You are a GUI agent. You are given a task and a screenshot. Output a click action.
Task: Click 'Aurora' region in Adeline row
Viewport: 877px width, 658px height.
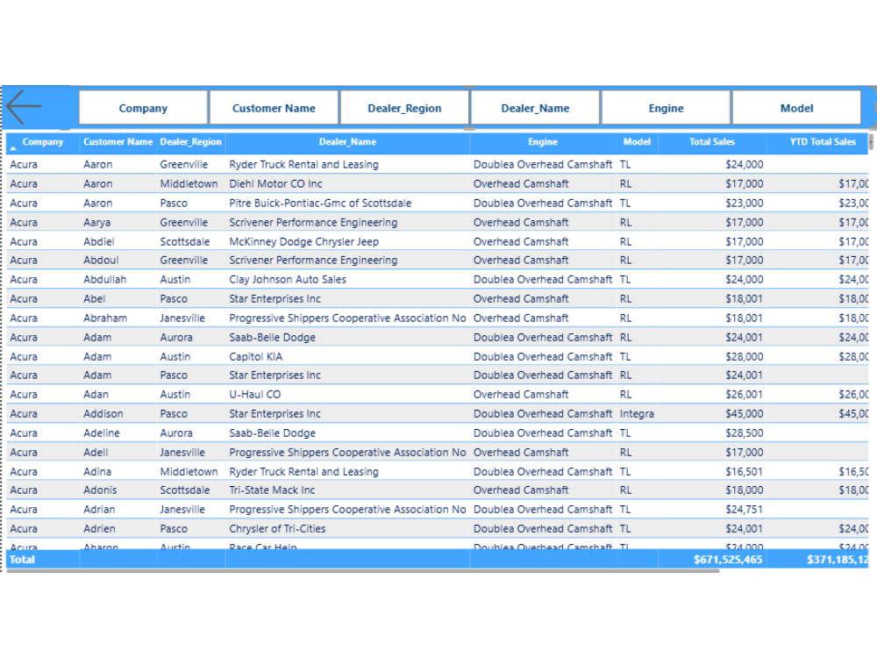[x=176, y=433]
